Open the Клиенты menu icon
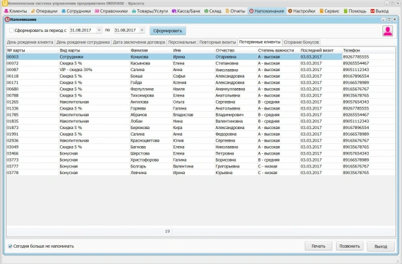This screenshot has width=402, height=264. coord(6,11)
